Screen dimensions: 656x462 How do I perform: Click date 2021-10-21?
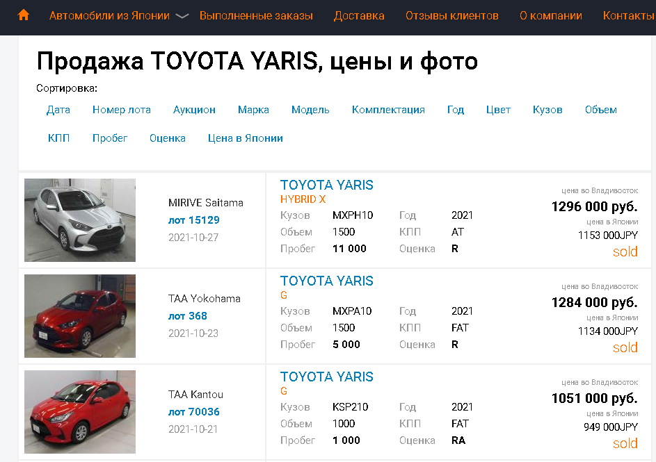(193, 429)
